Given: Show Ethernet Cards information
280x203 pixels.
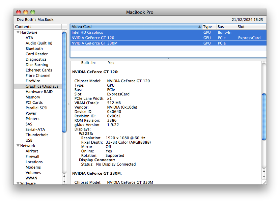Looking at the screenshot, I should [39, 70].
